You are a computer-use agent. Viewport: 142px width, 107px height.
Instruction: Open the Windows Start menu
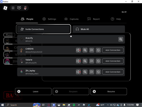(x=3, y=105)
